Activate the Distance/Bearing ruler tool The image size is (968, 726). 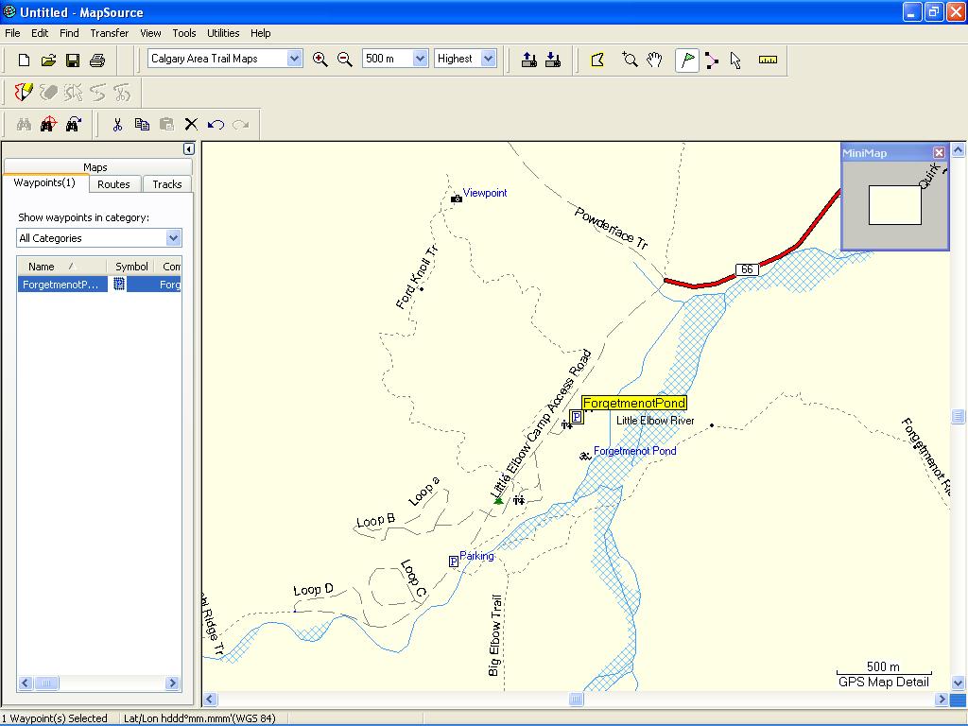(x=768, y=60)
